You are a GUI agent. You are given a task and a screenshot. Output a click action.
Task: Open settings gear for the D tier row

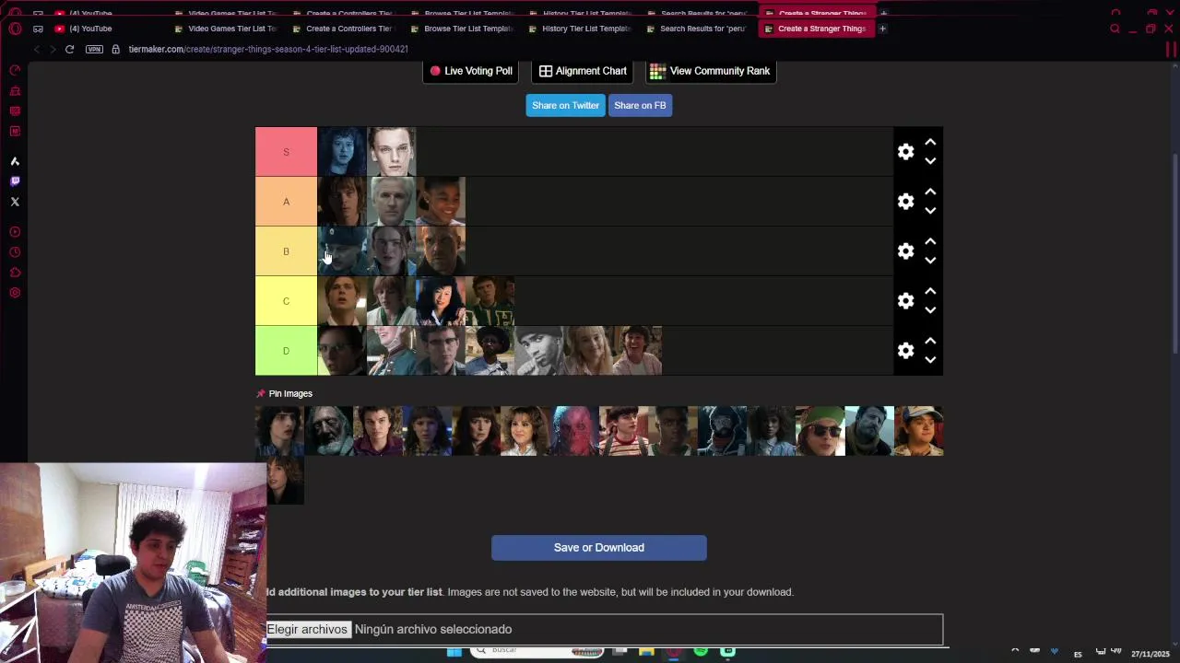coord(905,351)
